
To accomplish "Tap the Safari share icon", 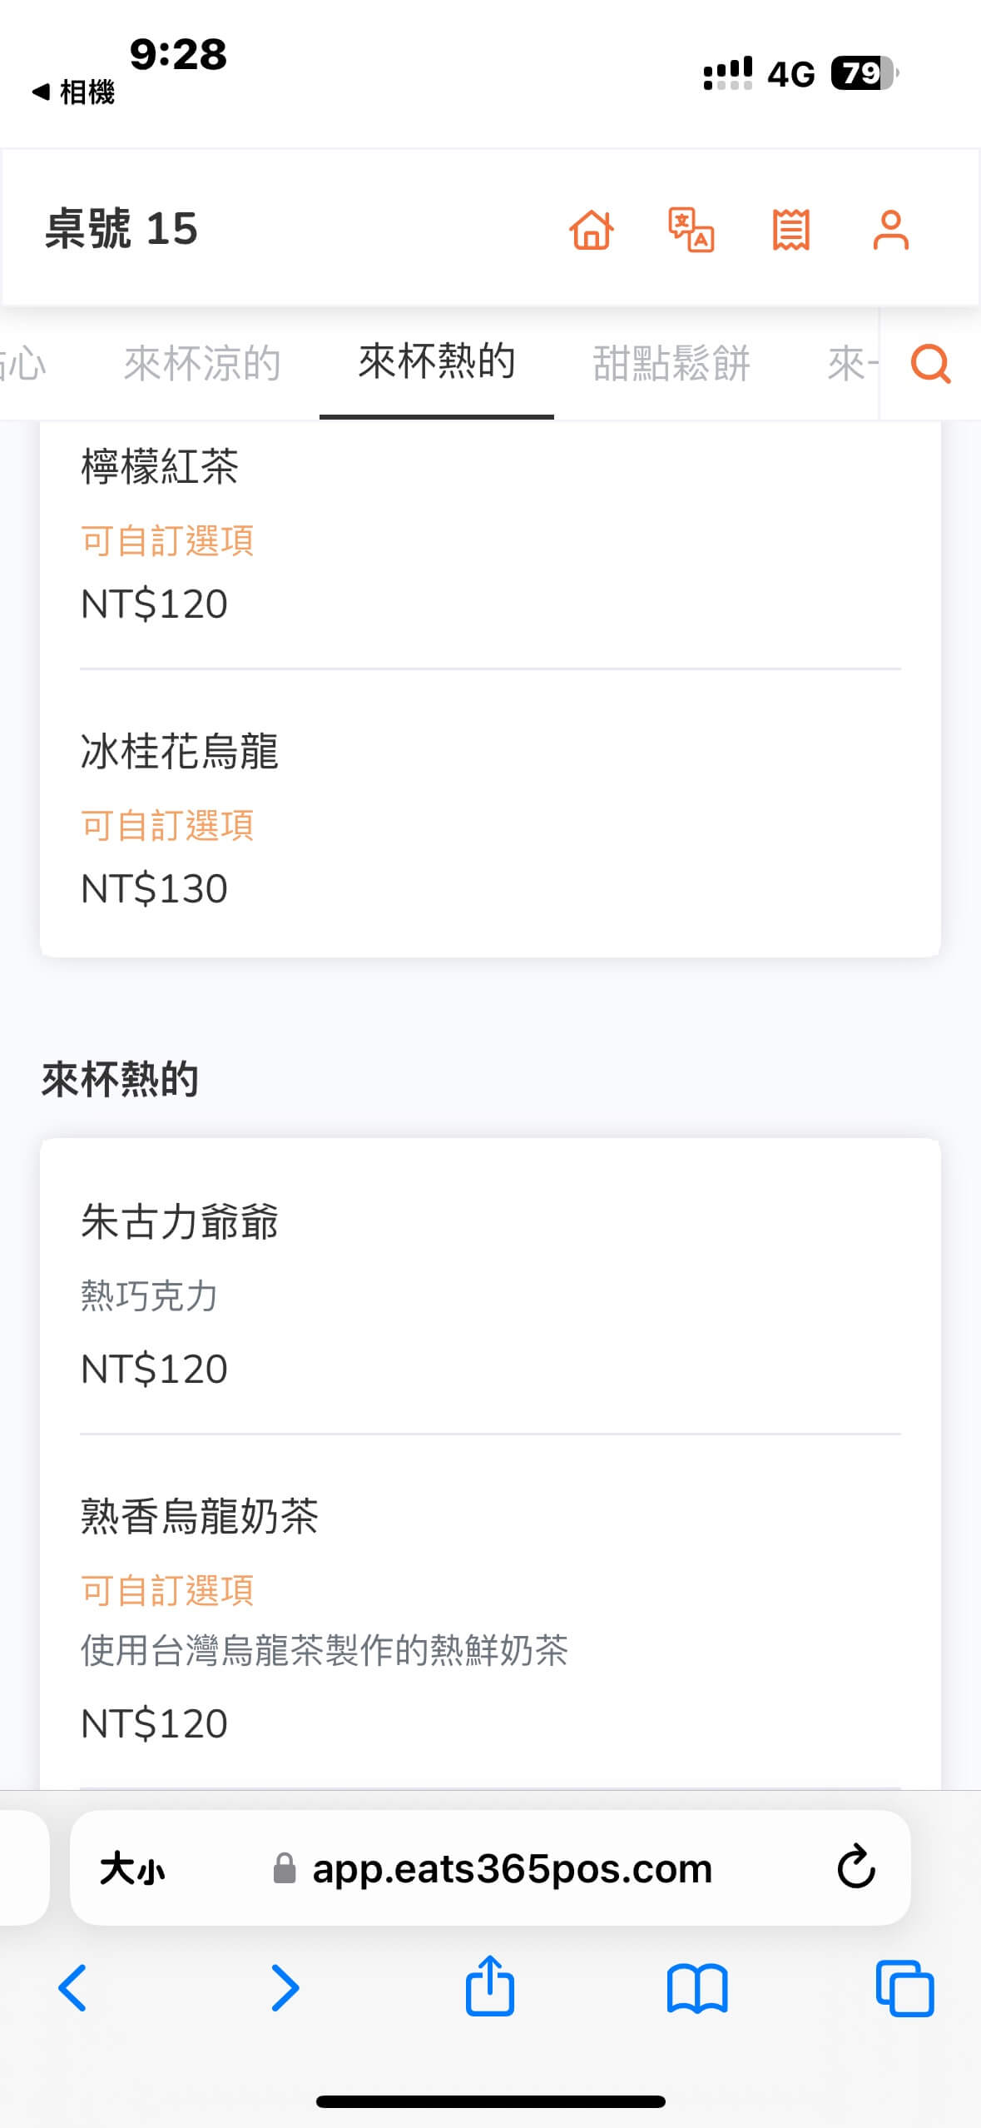I will click(x=490, y=1986).
